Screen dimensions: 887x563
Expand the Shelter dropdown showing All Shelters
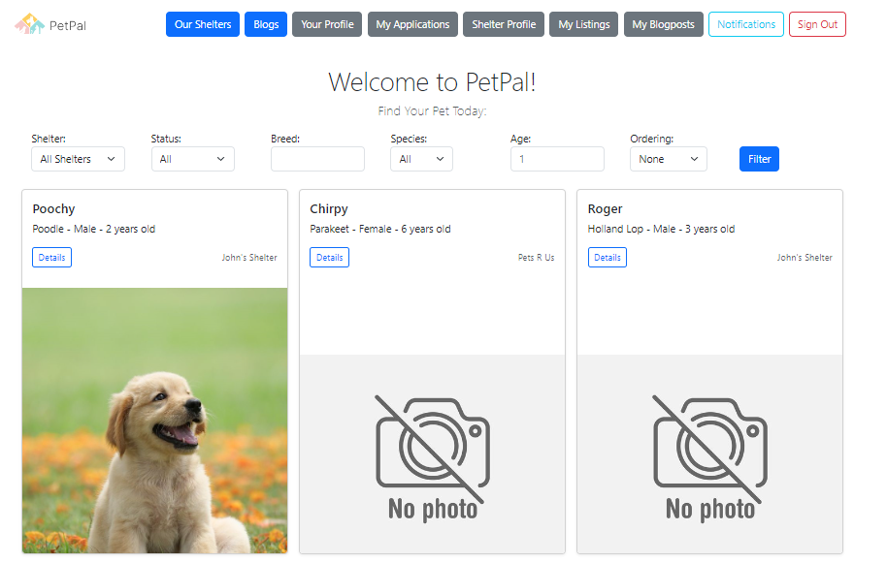coord(78,159)
